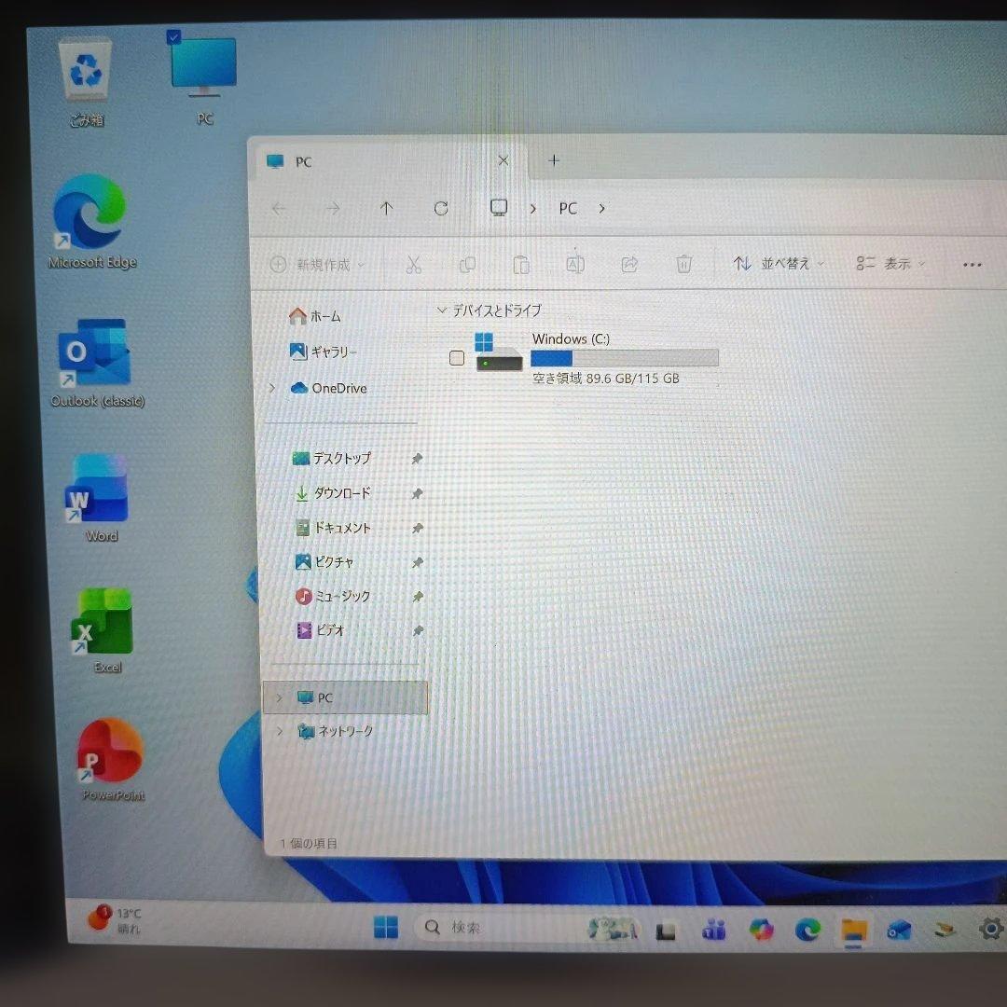Click the Refresh button in the address bar
The height and width of the screenshot is (1007, 1007).
pyautogui.click(x=440, y=208)
